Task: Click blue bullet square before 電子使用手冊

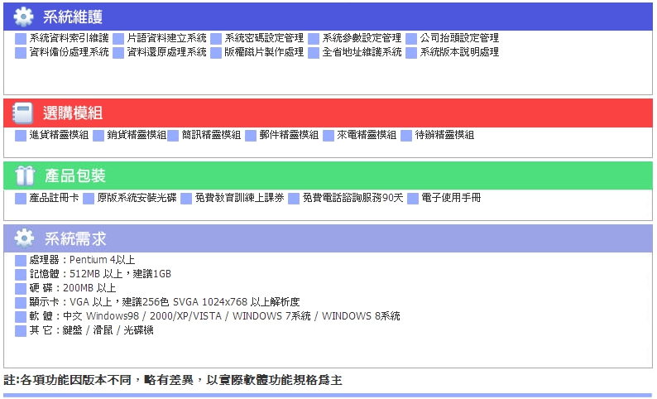Action: 413,199
